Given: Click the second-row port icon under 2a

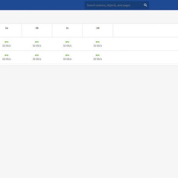Looking at the screenshot, I should coord(6,55).
